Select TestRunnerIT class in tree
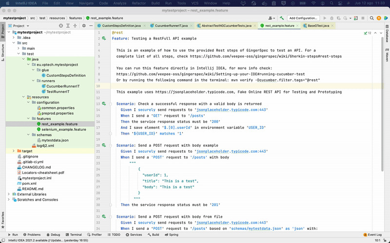The height and width of the screenshot is (243, 390). pos(58,91)
